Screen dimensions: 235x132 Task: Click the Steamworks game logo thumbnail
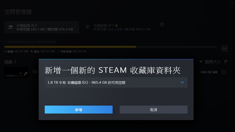click(x=16, y=73)
